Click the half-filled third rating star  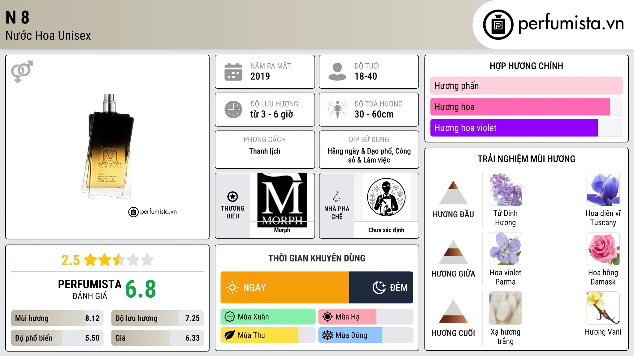(x=119, y=260)
